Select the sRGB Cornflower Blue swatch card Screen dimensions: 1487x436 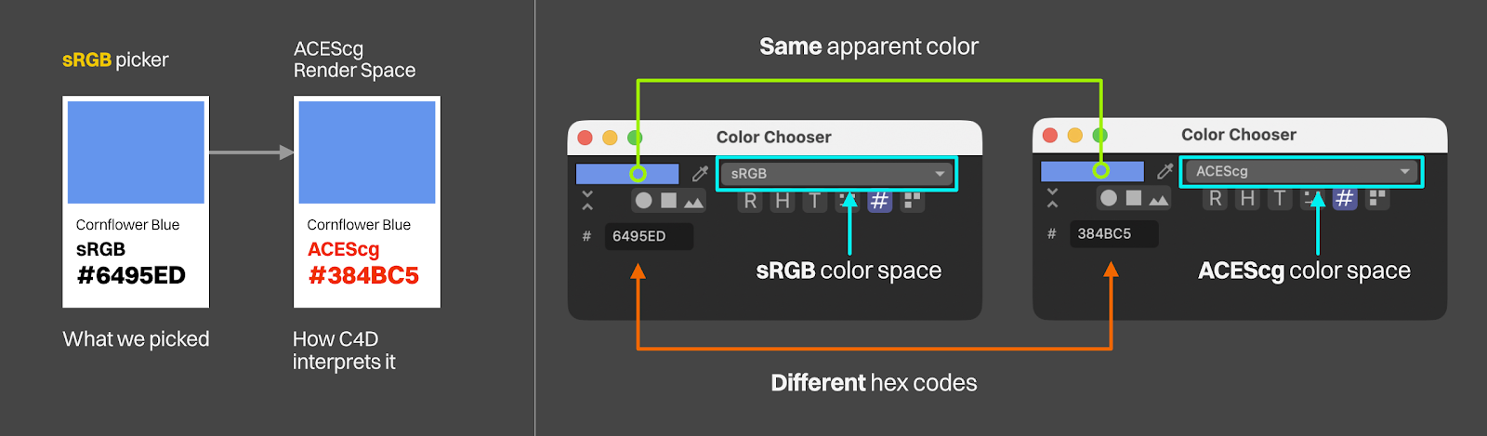pyautogui.click(x=136, y=202)
